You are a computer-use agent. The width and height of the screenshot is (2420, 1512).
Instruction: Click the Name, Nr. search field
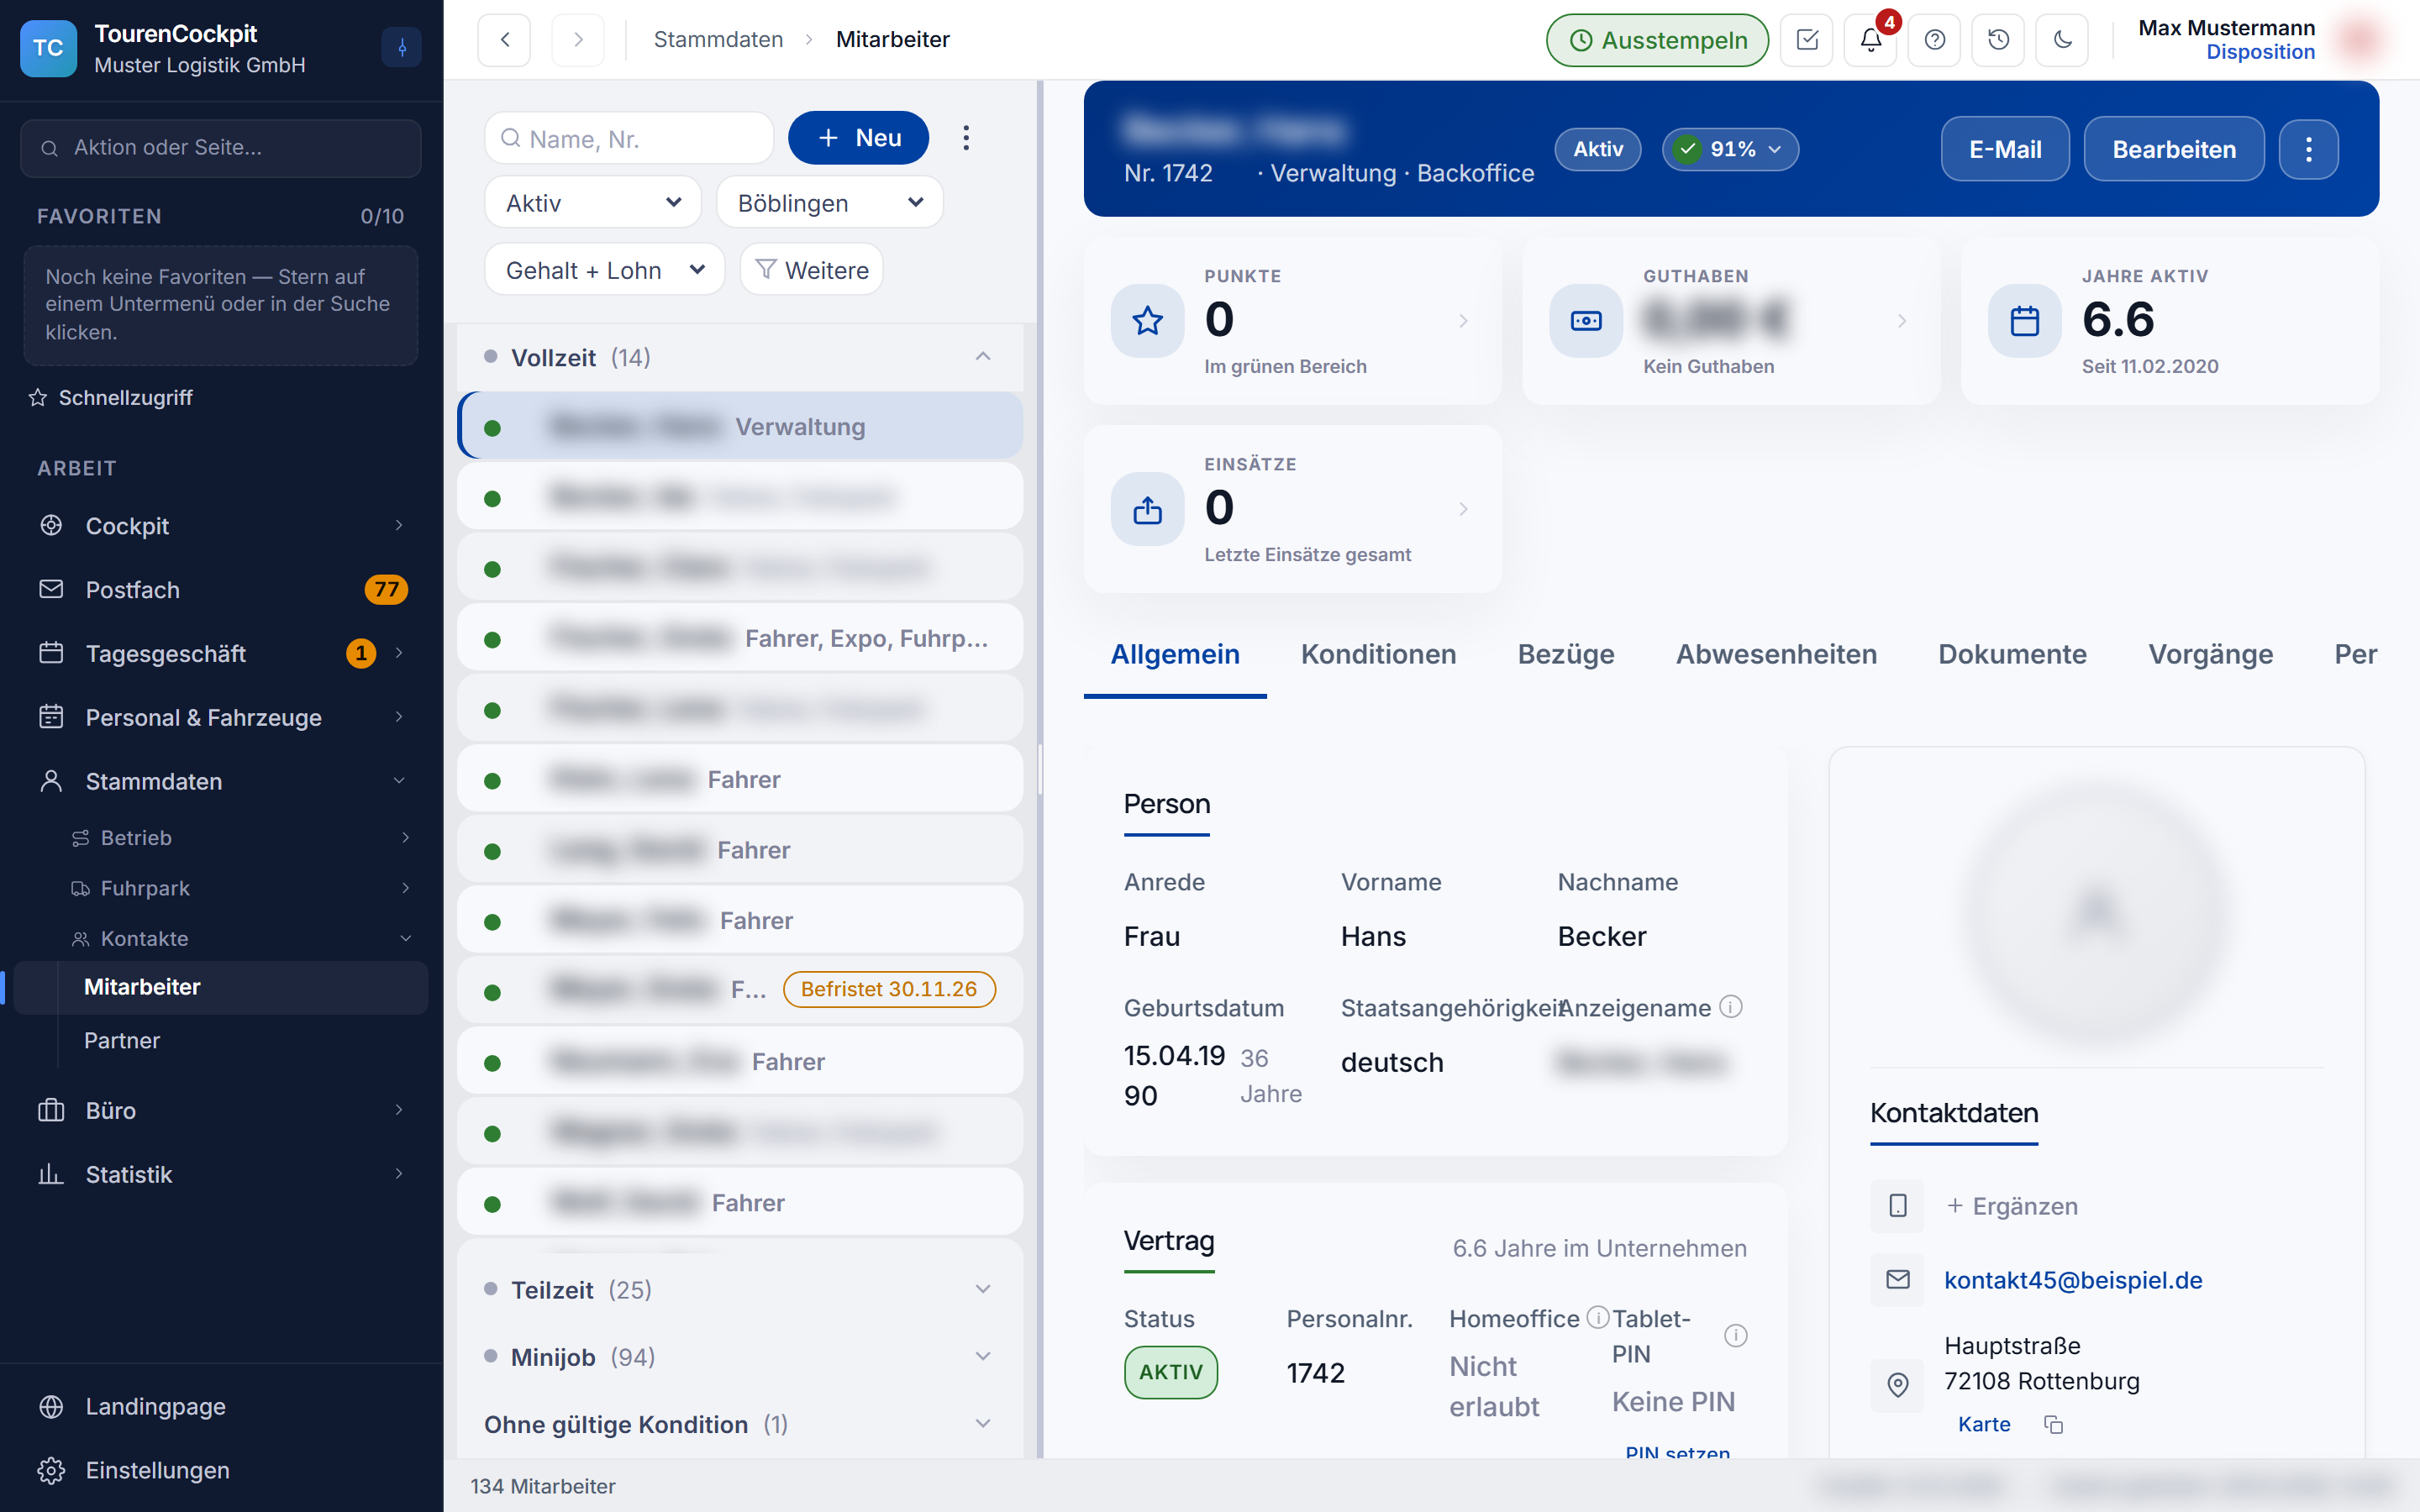(629, 138)
